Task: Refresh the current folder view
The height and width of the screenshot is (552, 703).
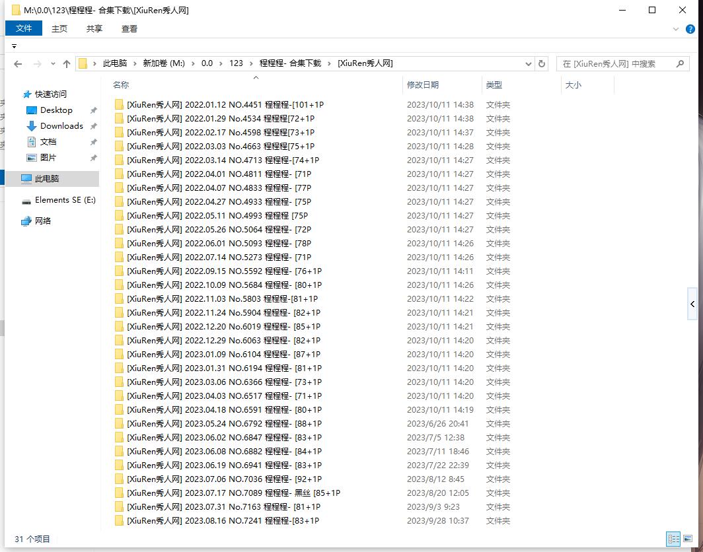Action: [x=542, y=63]
